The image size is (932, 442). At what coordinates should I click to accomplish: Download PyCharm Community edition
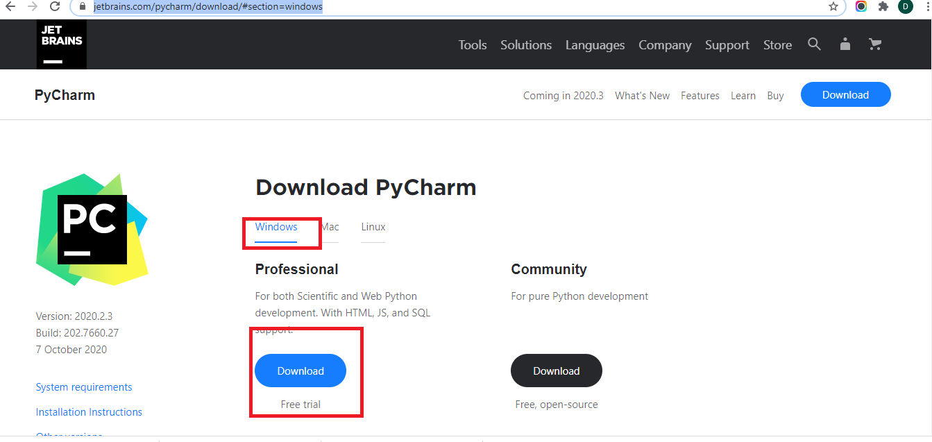[x=557, y=371]
